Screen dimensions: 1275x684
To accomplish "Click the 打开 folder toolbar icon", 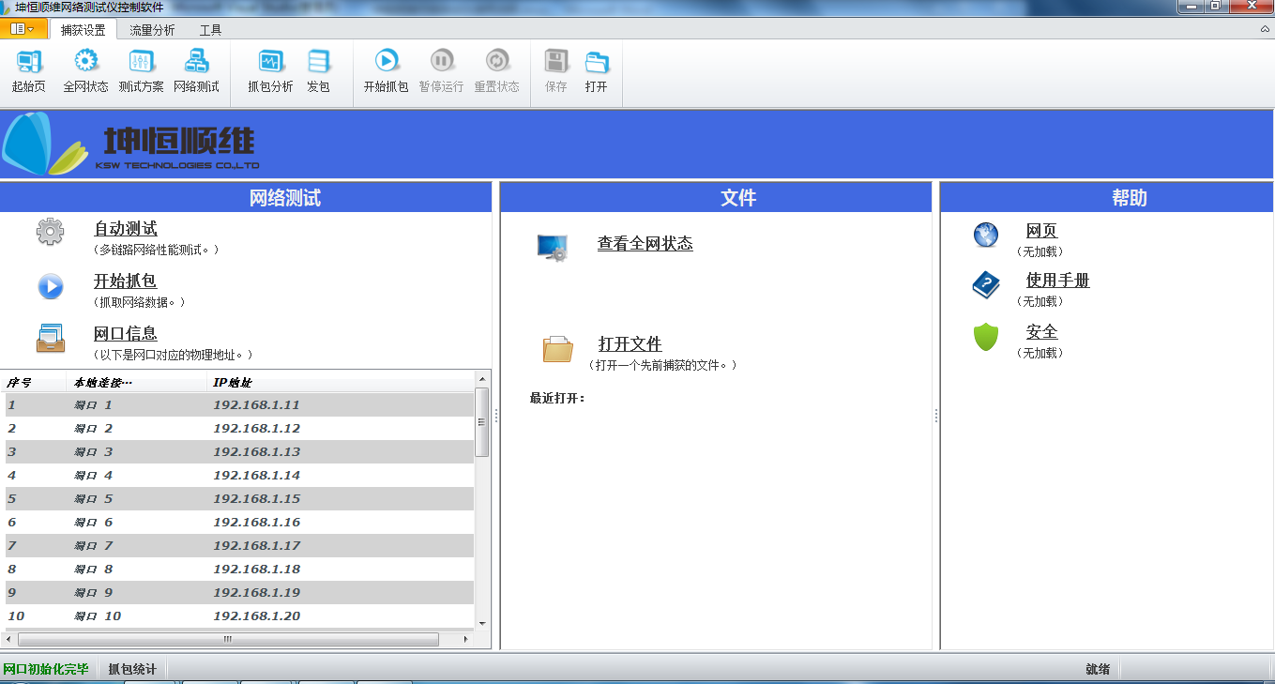I will 597,72.
